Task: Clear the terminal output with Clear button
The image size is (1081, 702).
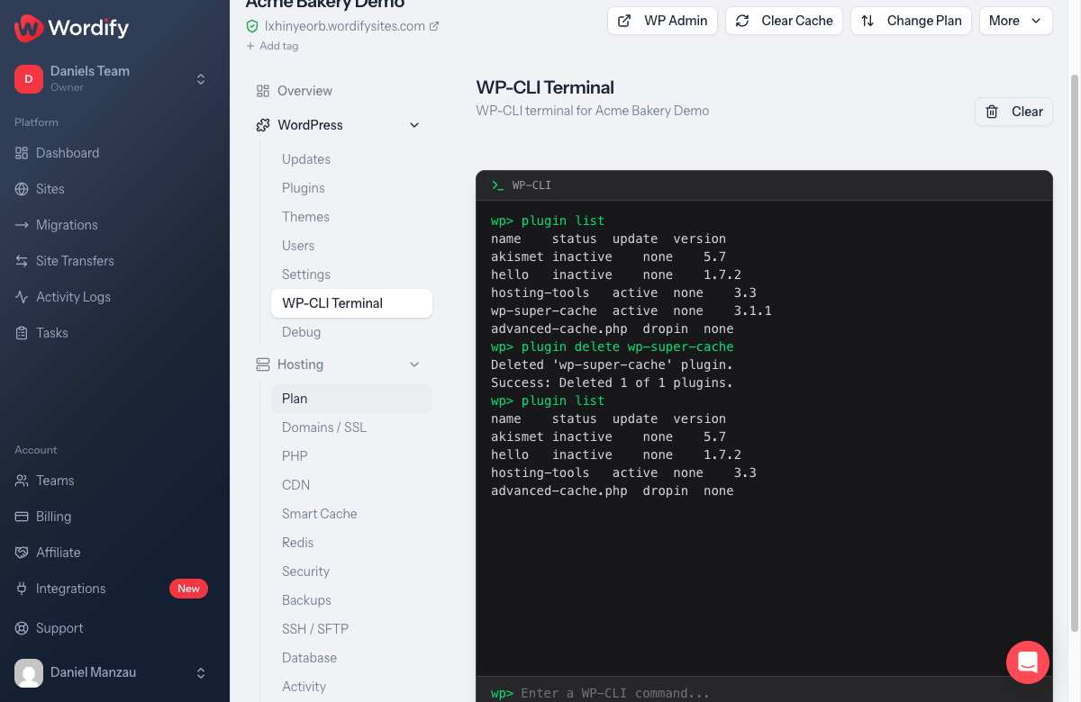Action: [x=1013, y=112]
